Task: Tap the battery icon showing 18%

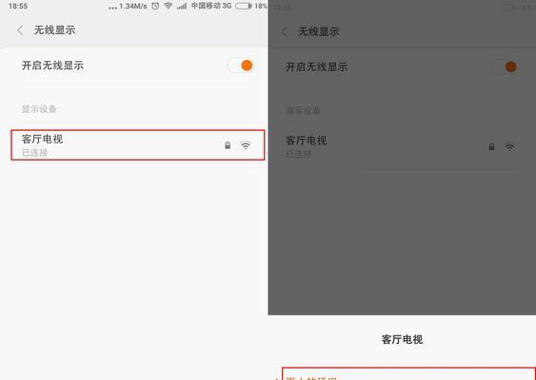Action: click(244, 6)
